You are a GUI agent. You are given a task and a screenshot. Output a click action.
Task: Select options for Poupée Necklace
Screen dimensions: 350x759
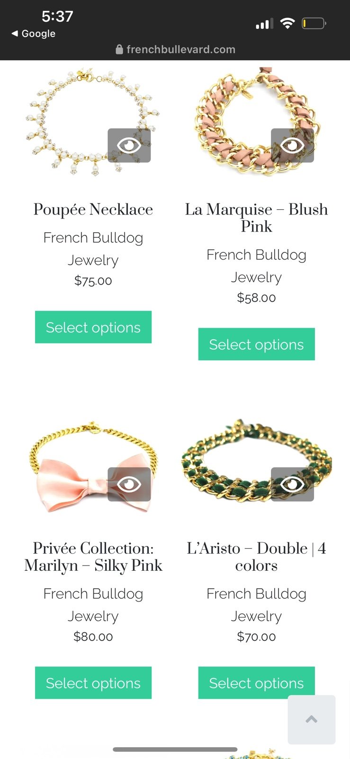93,327
